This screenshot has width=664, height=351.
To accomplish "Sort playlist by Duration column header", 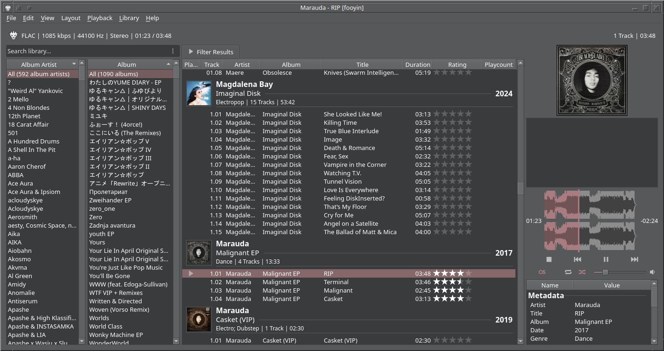I will click(417, 64).
